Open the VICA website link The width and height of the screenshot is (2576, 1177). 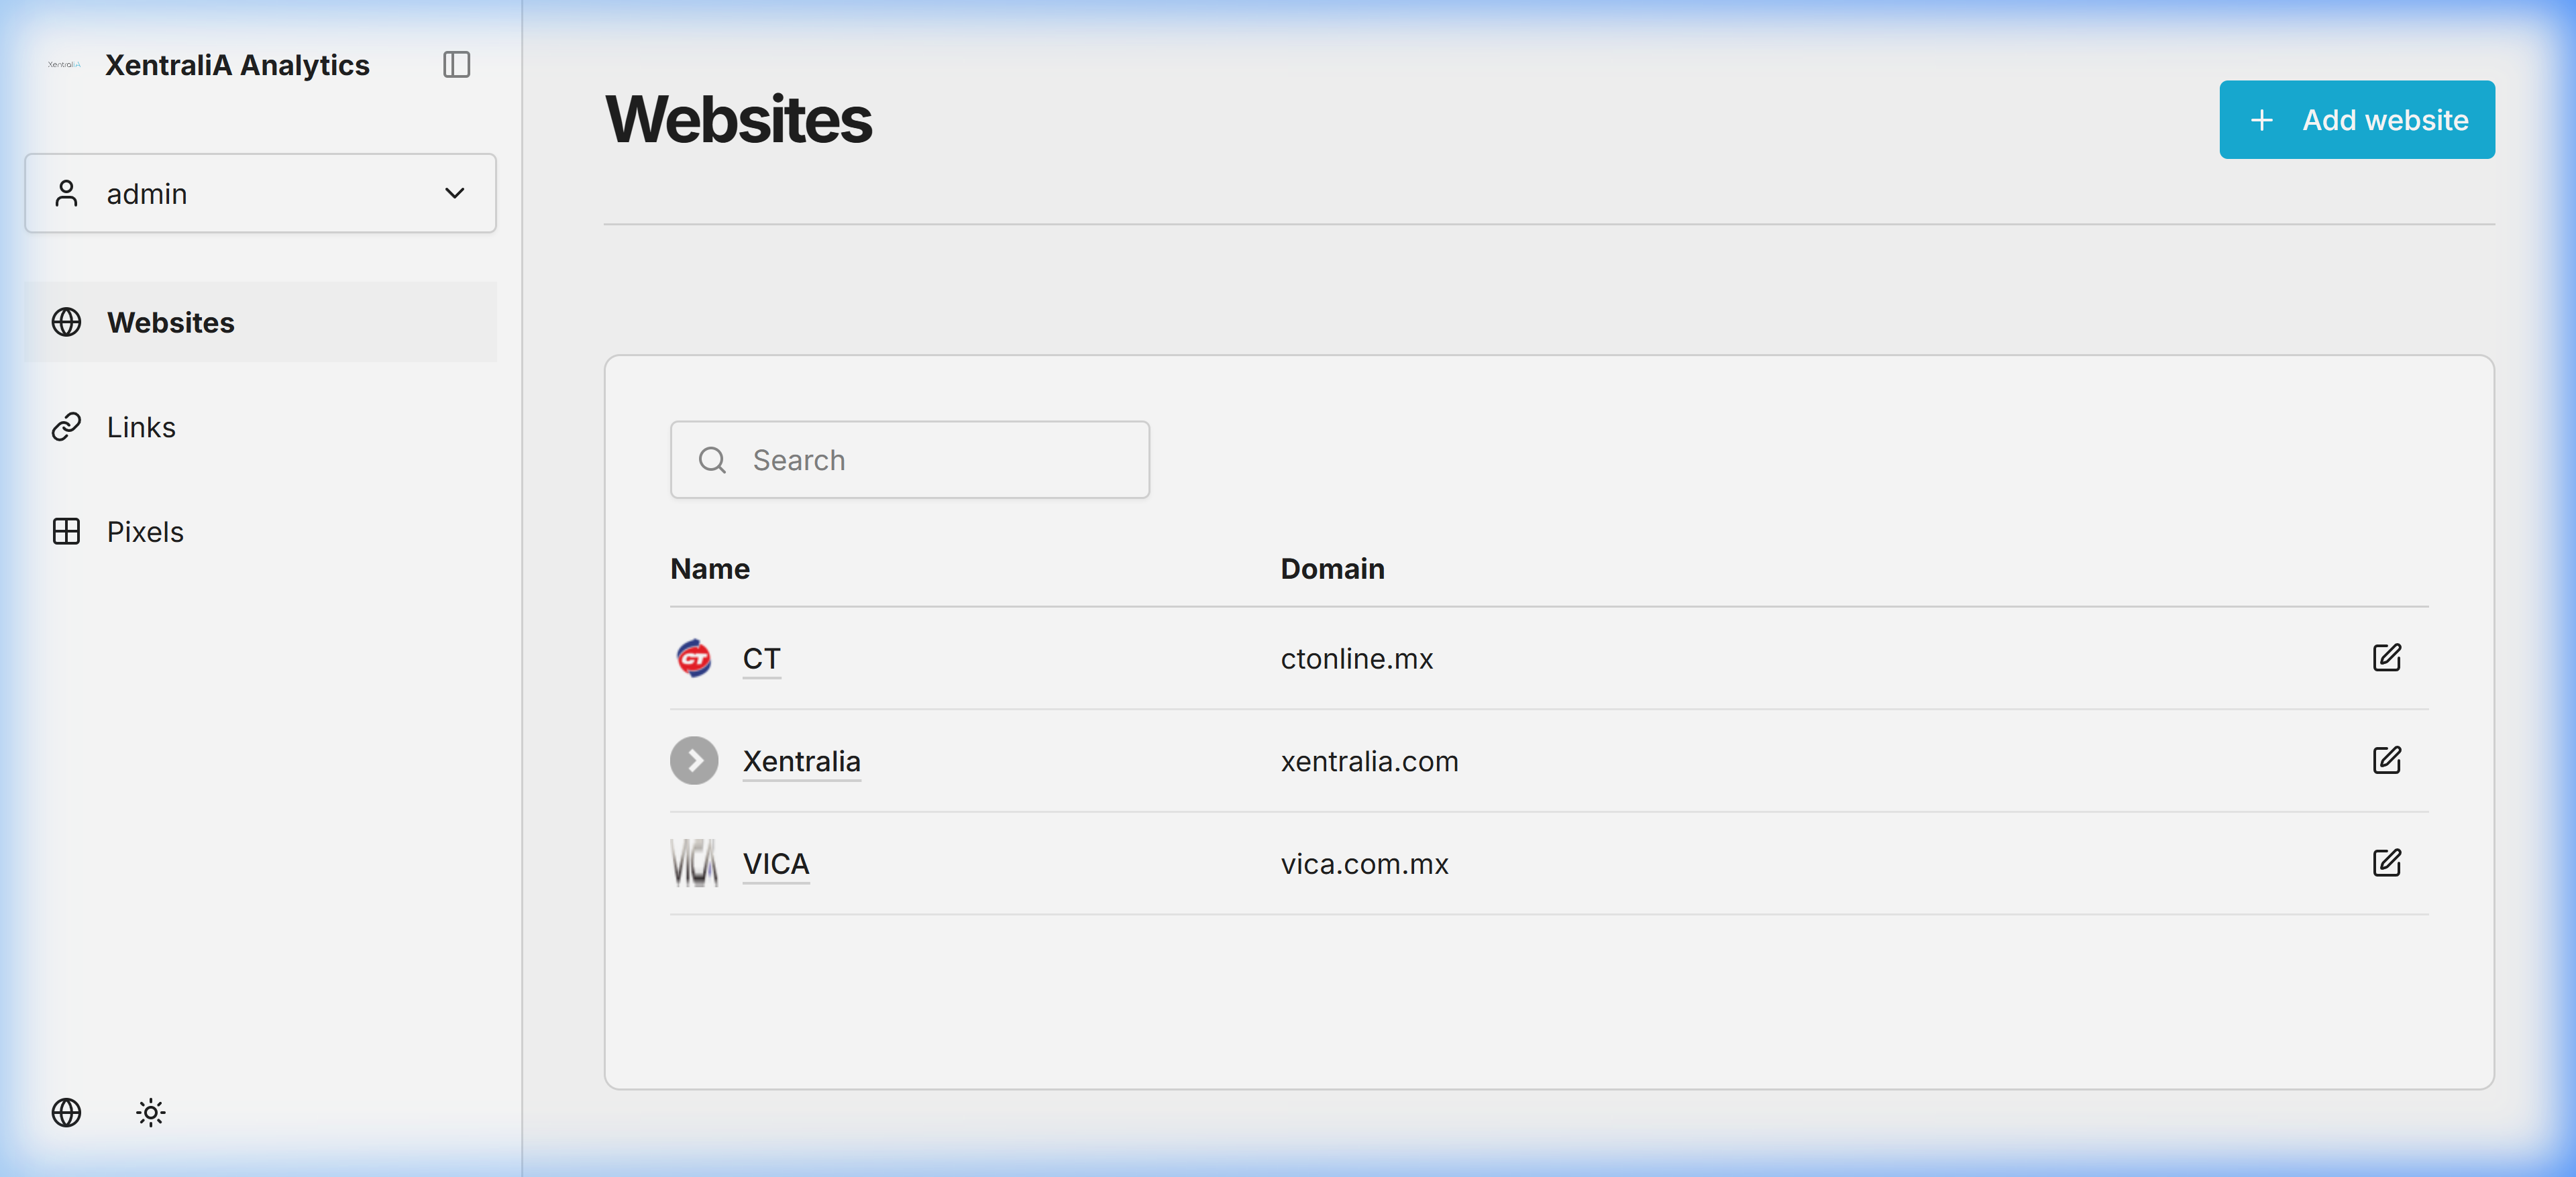775,863
